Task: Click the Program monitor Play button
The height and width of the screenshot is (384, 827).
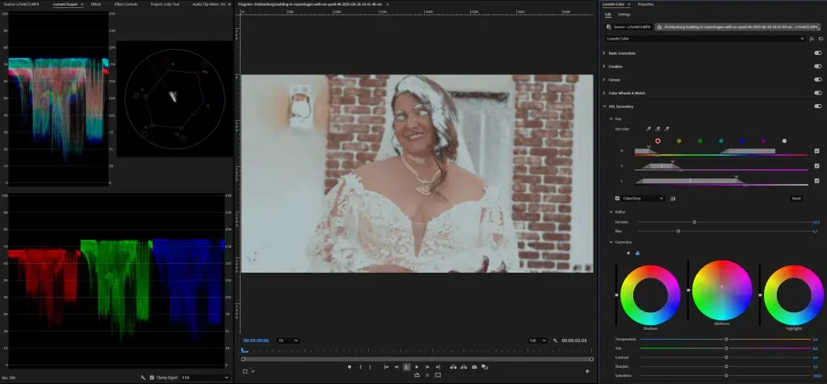Action: click(417, 367)
